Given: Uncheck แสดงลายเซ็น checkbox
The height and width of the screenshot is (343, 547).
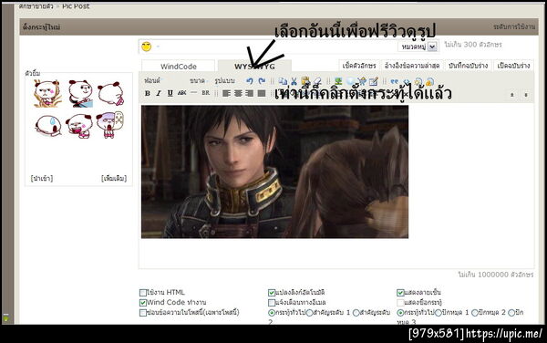Looking at the screenshot, I should tap(400, 293).
